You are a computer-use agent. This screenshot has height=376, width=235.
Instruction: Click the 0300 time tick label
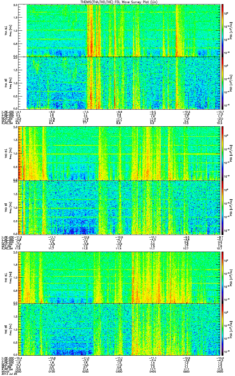(x=119, y=372)
